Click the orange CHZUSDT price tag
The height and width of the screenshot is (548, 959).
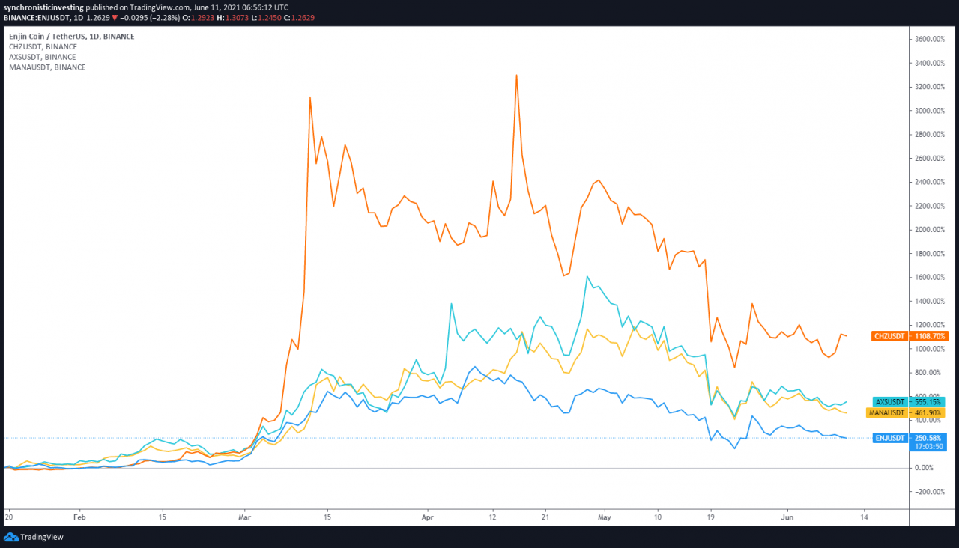pos(910,337)
